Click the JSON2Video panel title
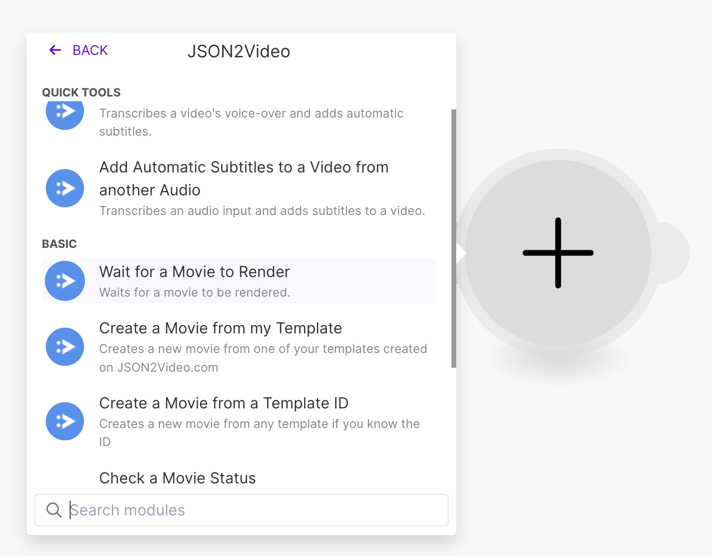 coord(239,51)
